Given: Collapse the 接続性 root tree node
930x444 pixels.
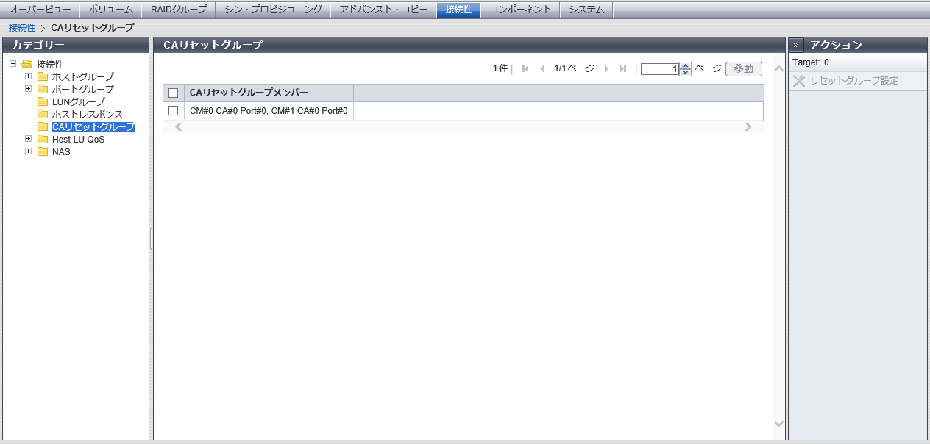Looking at the screenshot, I should click(x=13, y=64).
